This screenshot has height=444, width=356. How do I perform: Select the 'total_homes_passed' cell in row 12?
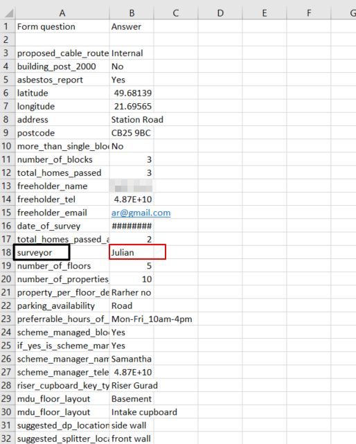62,172
